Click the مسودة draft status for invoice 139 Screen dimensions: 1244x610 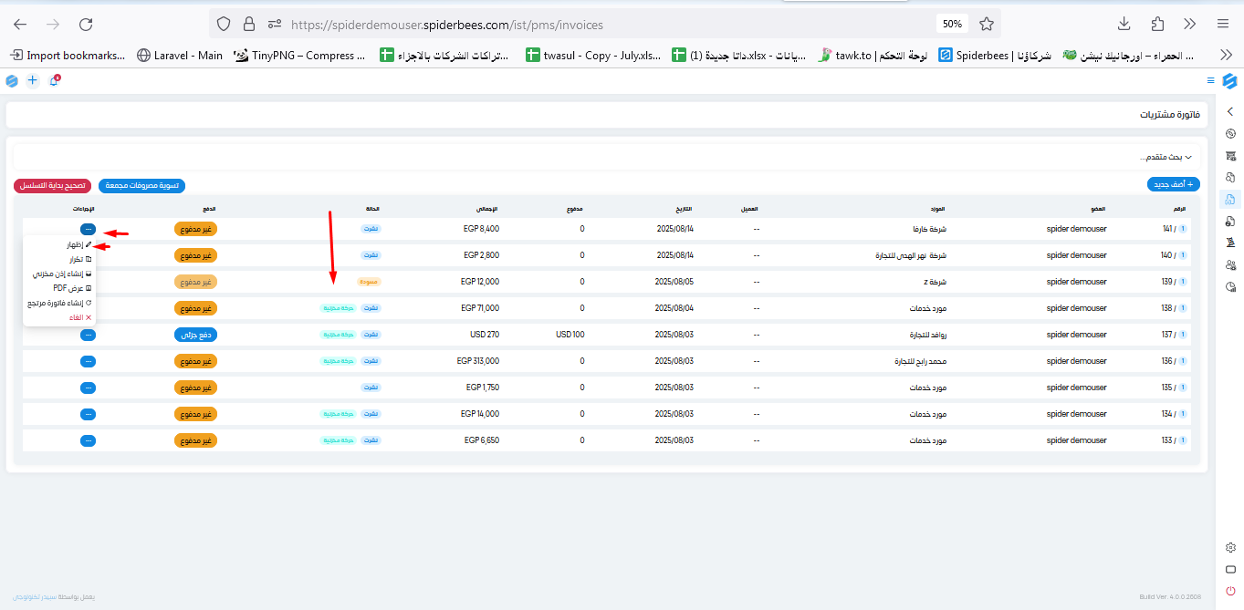tap(369, 282)
